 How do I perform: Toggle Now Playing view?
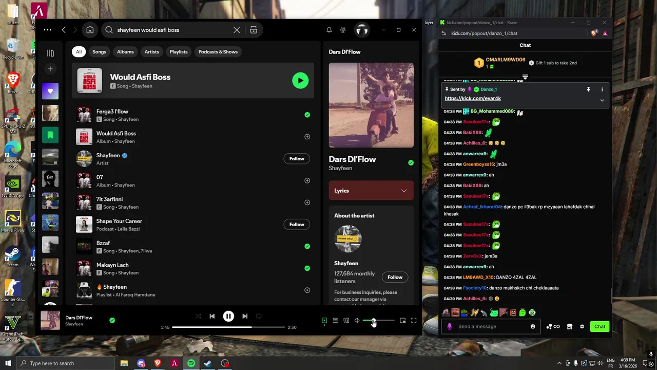click(x=324, y=320)
